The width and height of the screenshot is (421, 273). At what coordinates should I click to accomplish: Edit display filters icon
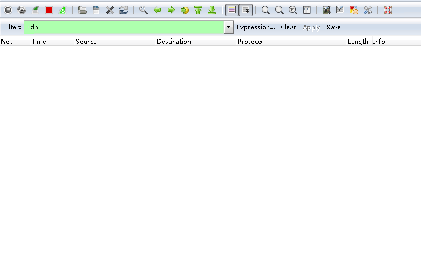tap(340, 10)
